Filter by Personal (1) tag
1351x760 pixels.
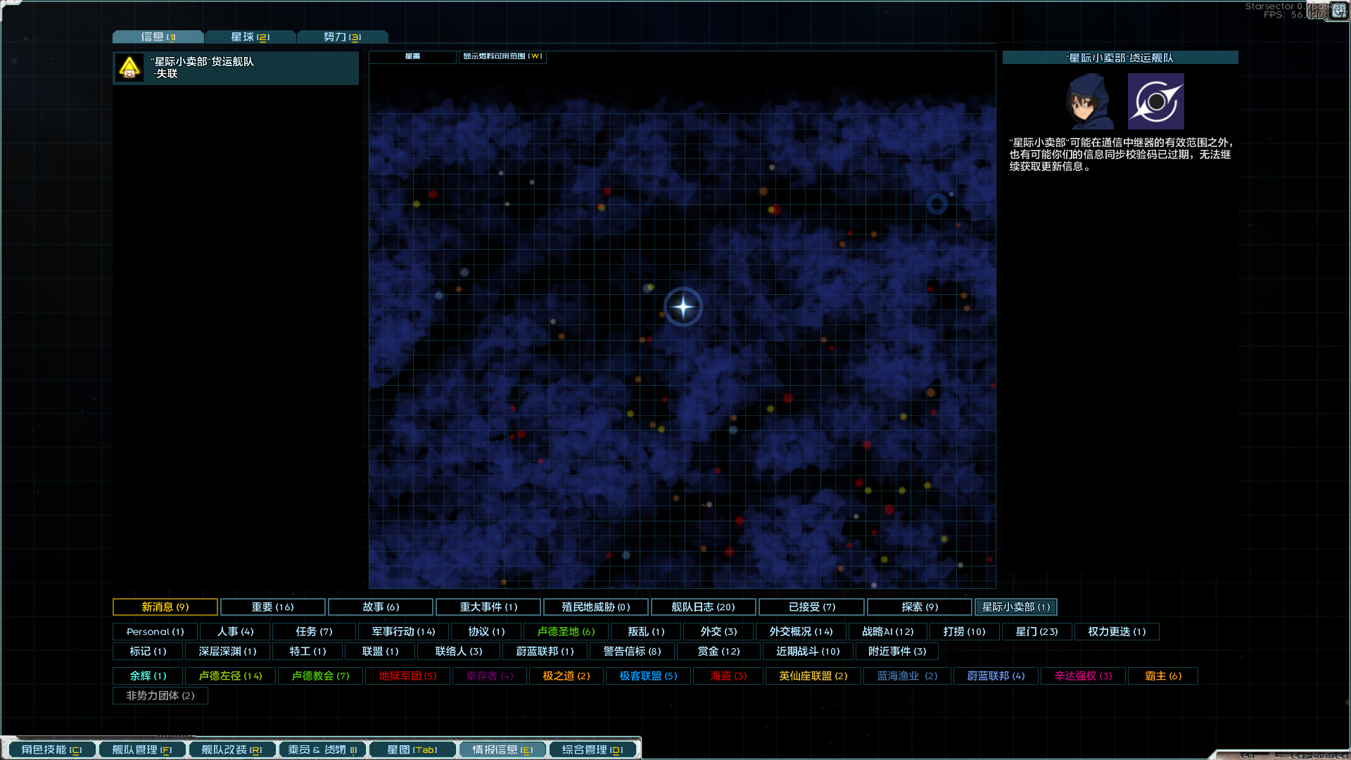point(155,631)
